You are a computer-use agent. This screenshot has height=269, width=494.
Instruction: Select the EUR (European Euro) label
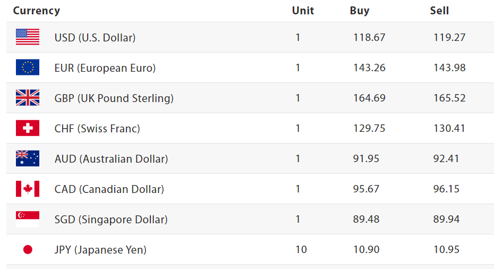[105, 68]
